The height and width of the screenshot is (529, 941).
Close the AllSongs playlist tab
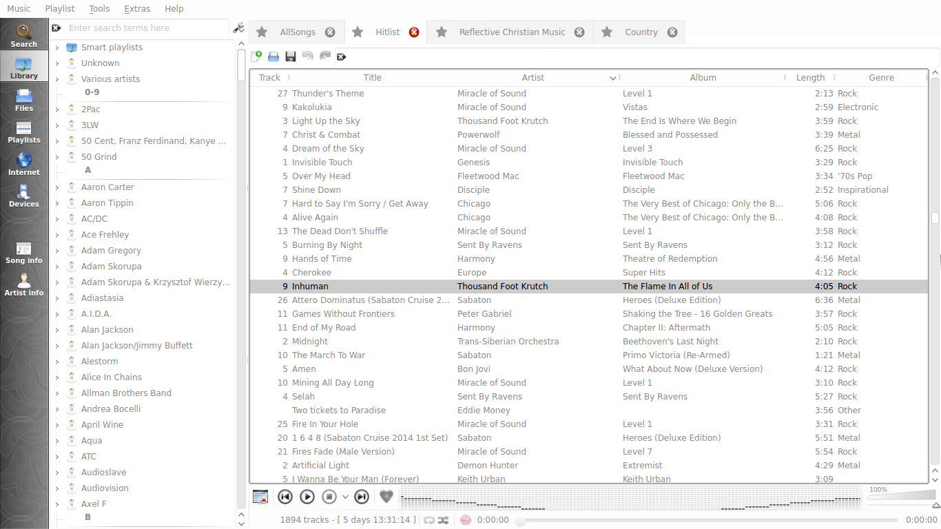(330, 32)
